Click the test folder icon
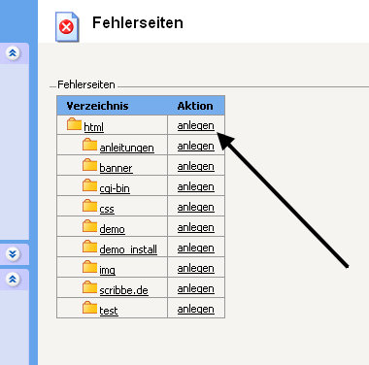Screen dimensions: 369x365 click(x=89, y=308)
